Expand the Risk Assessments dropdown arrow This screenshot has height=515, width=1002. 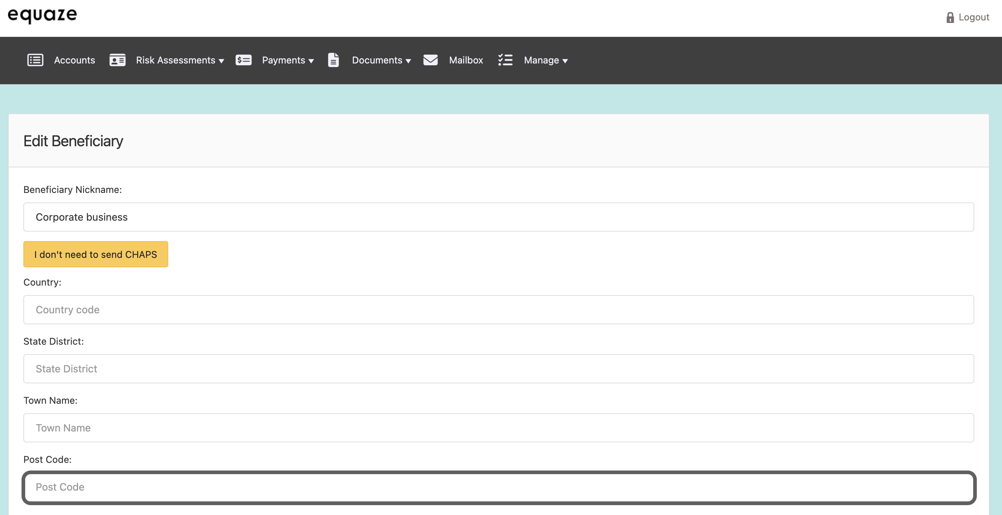221,61
